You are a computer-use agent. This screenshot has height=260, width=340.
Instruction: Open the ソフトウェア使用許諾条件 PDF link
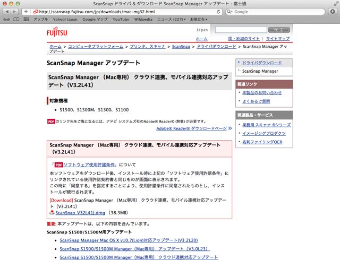click(89, 164)
